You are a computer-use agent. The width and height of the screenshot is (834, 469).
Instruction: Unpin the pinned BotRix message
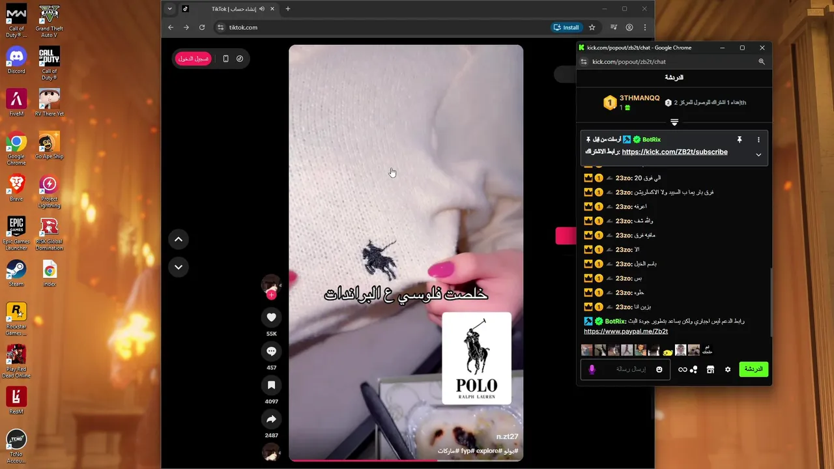740,139
